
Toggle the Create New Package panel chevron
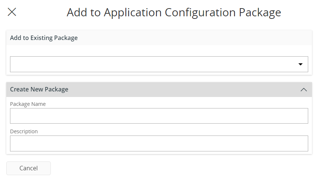point(303,90)
